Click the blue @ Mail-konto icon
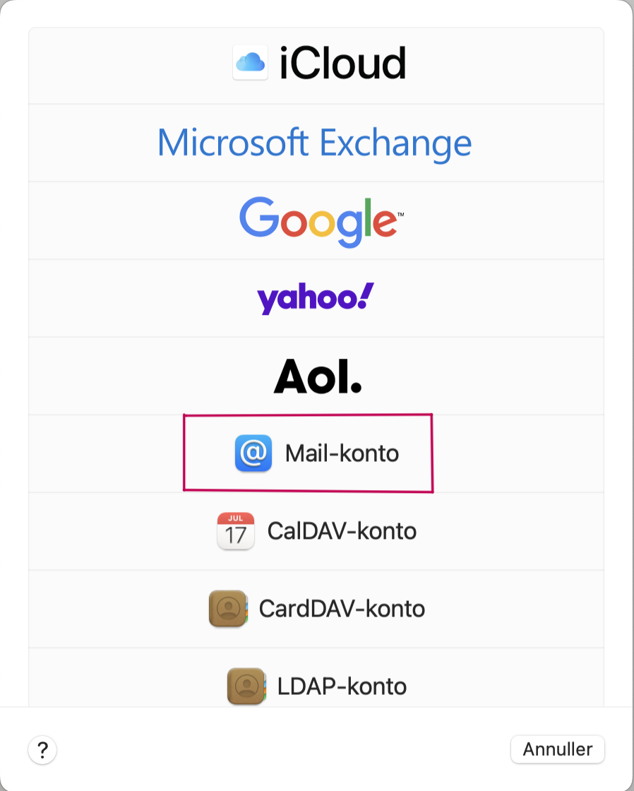 coord(253,453)
